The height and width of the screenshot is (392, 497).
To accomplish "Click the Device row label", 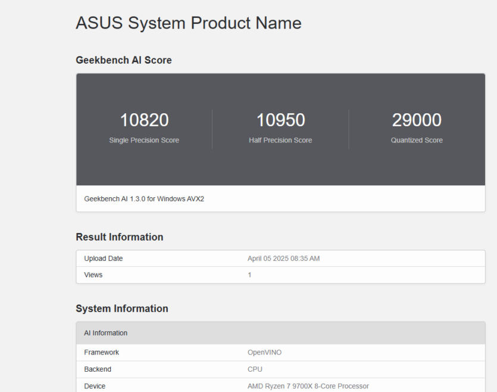I will [95, 386].
